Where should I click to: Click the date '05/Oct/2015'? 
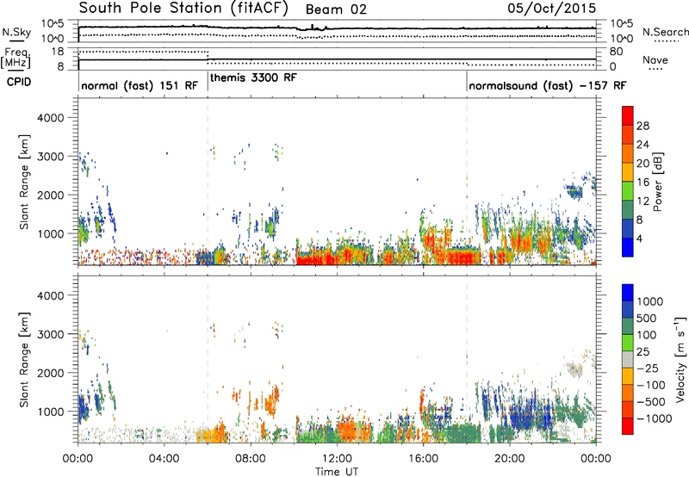(552, 8)
